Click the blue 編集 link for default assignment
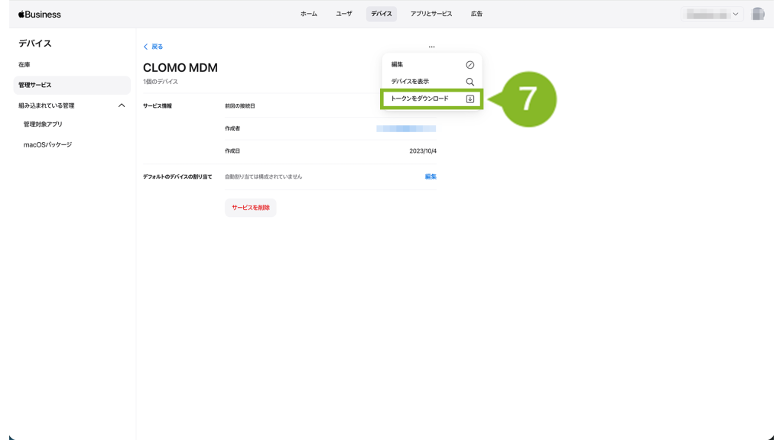Viewport: 783px width, 440px height. 430,176
